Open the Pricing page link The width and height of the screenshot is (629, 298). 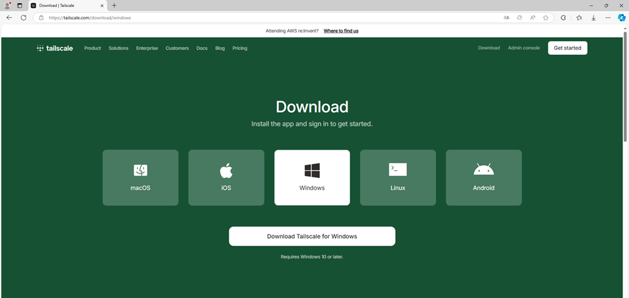click(240, 48)
